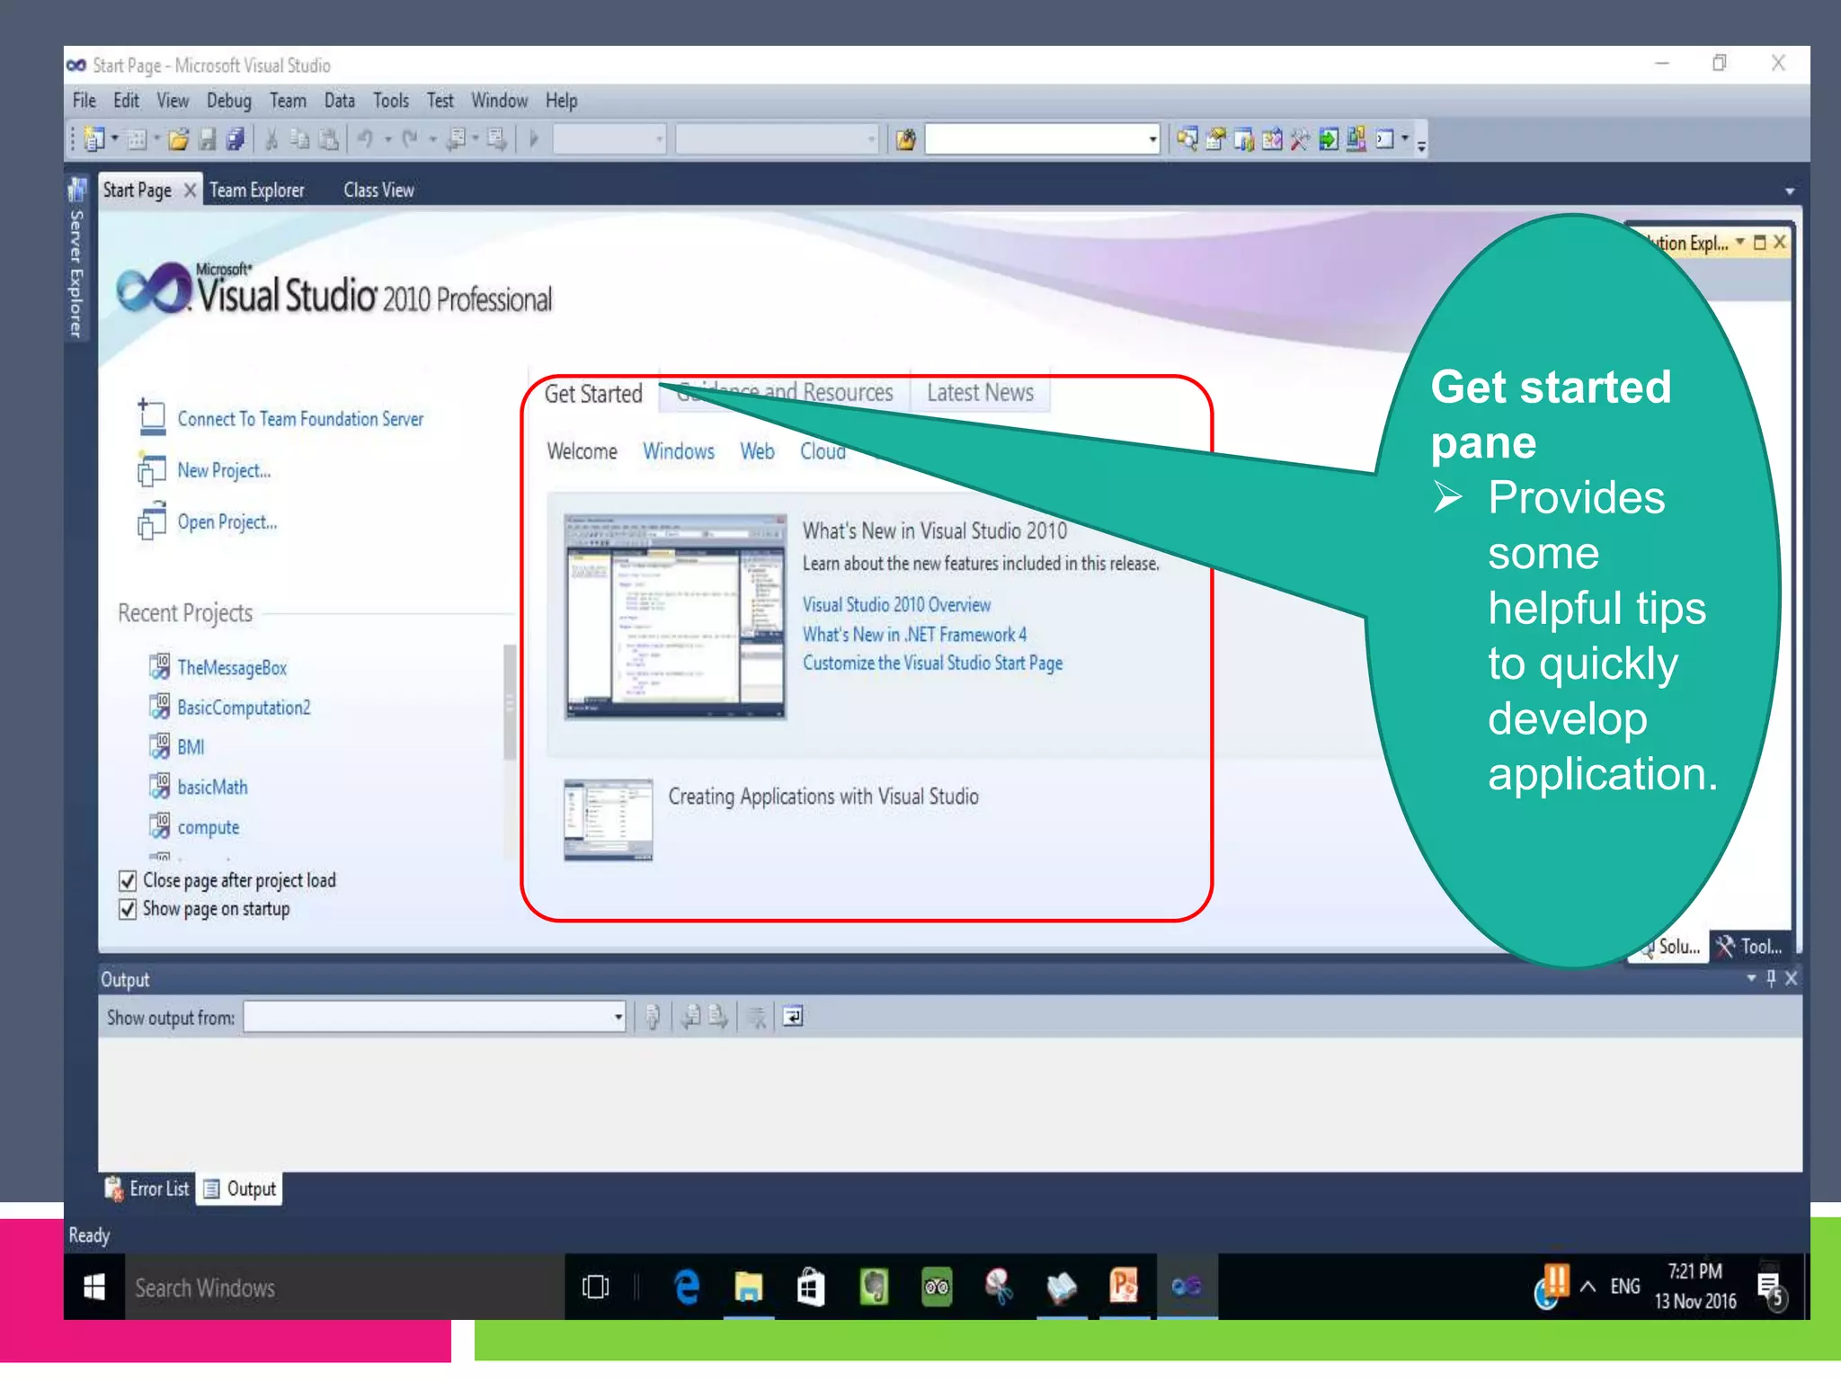Screen dimensions: 1841x1381
Task: Select the Web category link
Action: coord(757,451)
